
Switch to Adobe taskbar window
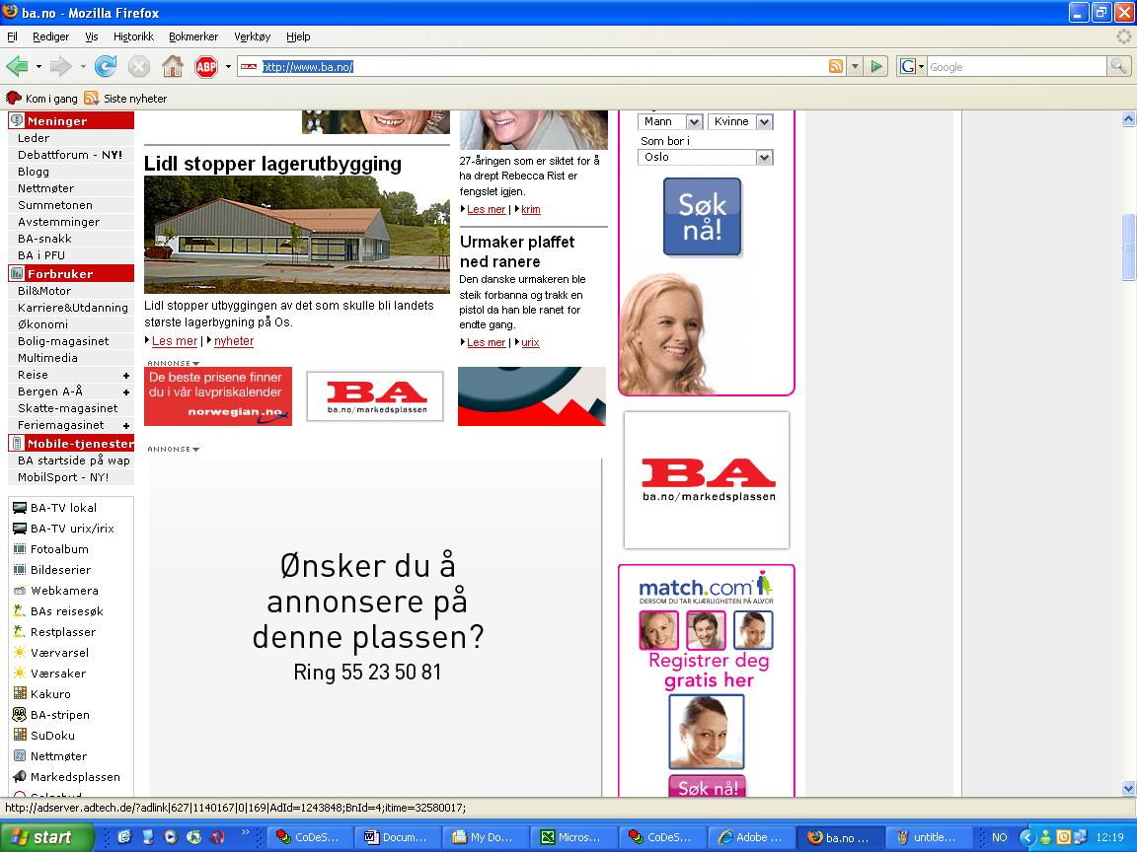(x=750, y=837)
